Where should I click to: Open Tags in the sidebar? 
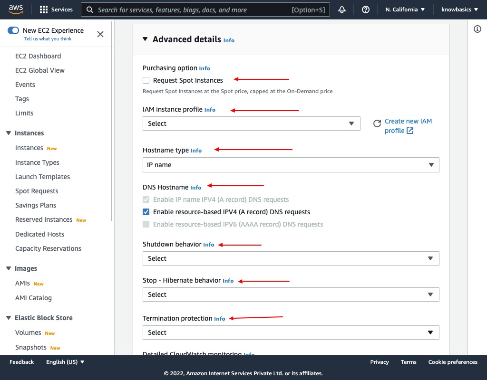click(x=22, y=99)
